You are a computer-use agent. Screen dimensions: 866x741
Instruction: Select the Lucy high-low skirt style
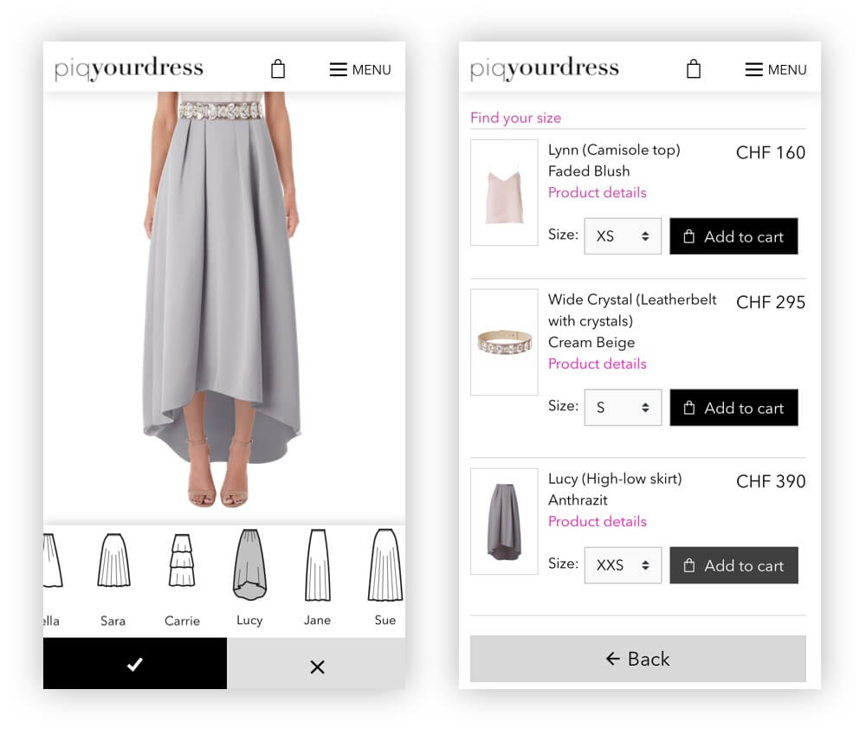[x=249, y=578]
